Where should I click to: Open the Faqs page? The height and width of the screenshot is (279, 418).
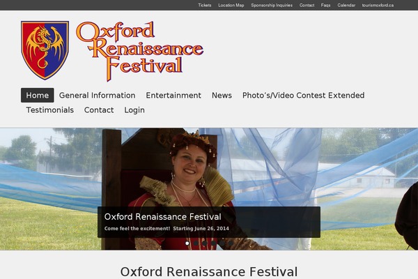point(325,5)
